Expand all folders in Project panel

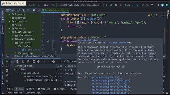pos(24,10)
